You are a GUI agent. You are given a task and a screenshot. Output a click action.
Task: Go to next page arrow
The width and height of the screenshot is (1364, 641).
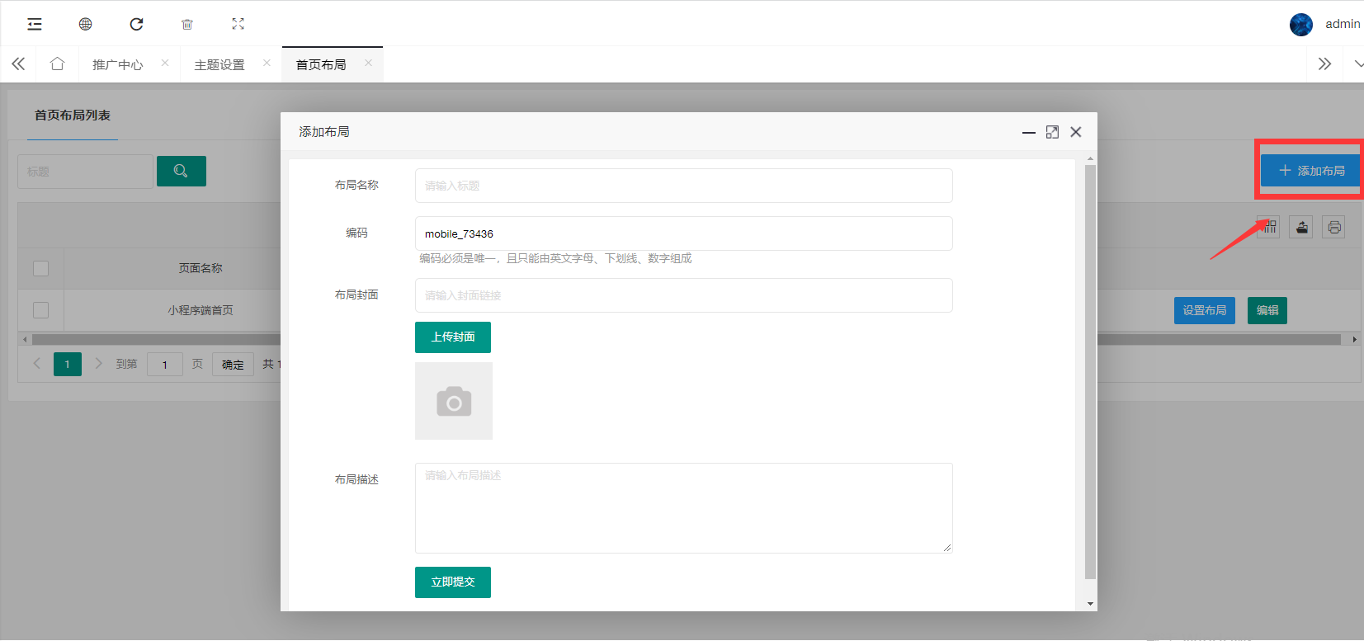point(98,364)
